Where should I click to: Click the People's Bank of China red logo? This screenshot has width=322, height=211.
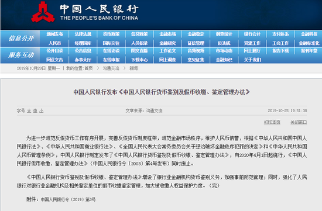tap(43, 12)
